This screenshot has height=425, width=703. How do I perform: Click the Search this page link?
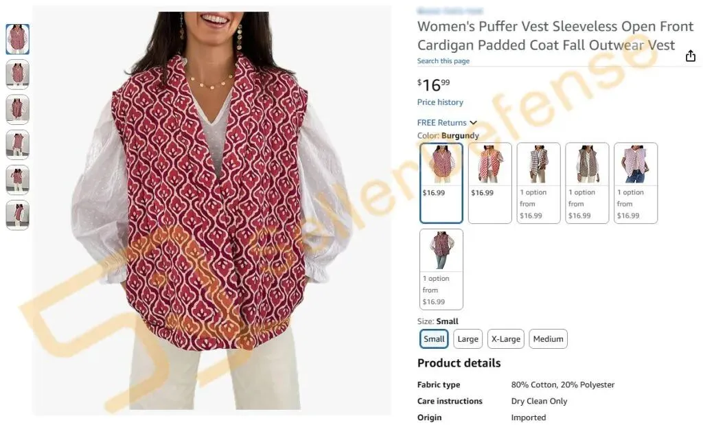(x=443, y=61)
